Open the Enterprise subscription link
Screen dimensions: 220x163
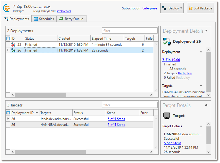pyautogui.click(x=150, y=8)
